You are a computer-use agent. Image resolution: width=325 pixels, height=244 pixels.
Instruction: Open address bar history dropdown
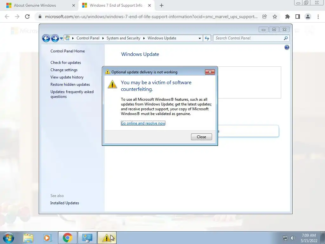pyautogui.click(x=200, y=38)
